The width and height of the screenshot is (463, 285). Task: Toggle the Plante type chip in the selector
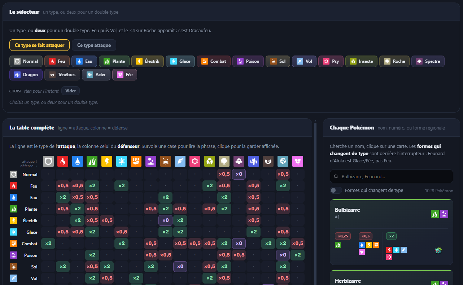(114, 61)
